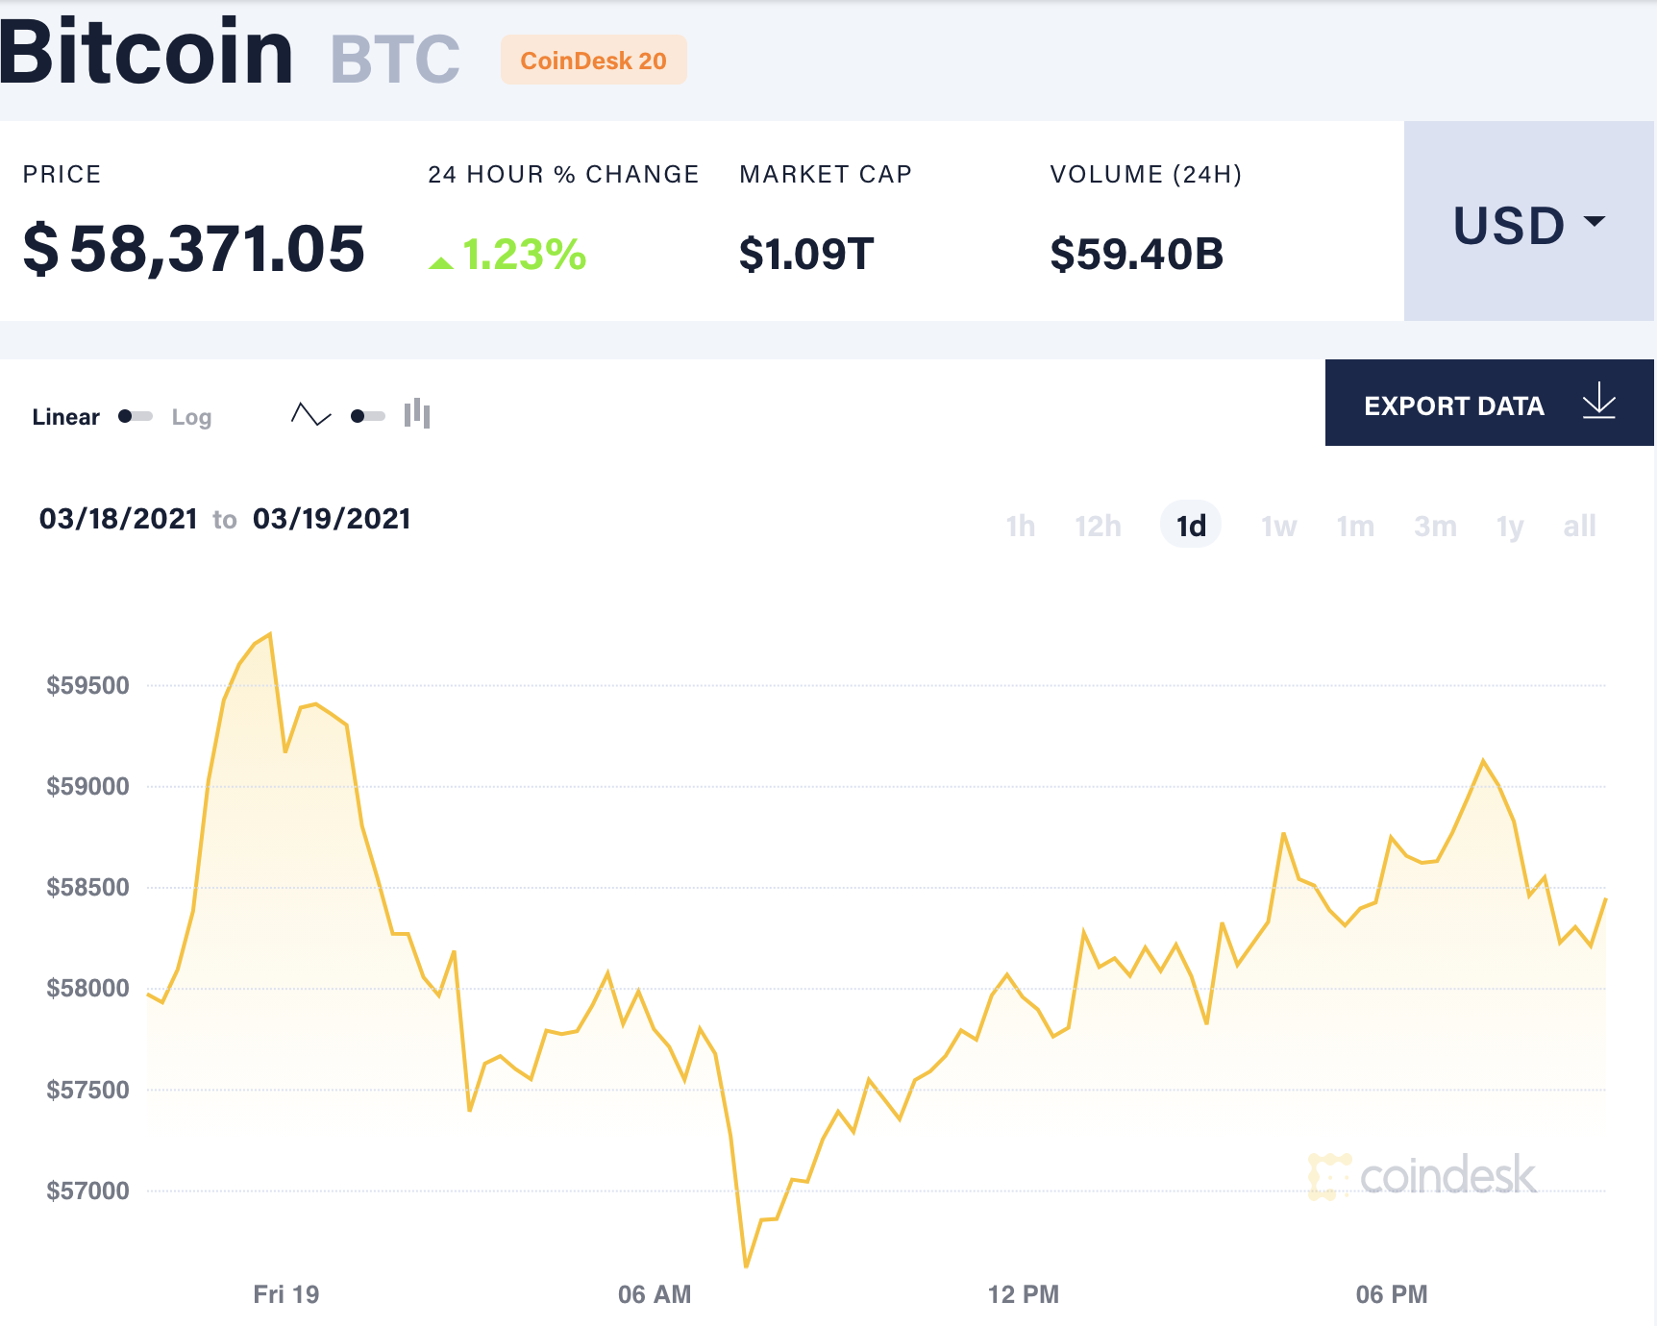Select the 12h time range
The width and height of the screenshot is (1657, 1326).
pyautogui.click(x=1097, y=526)
